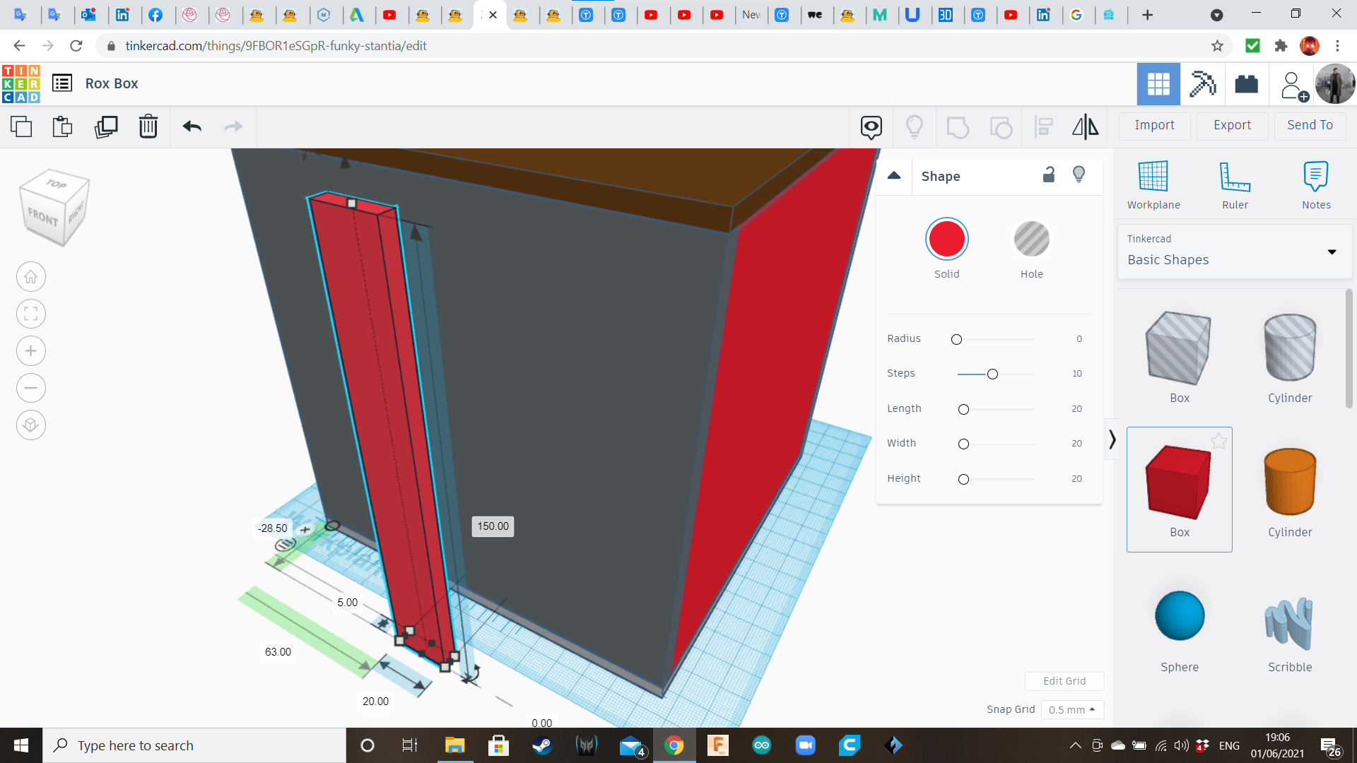This screenshot has height=763, width=1357.
Task: Set shape to Hole
Action: click(1031, 239)
